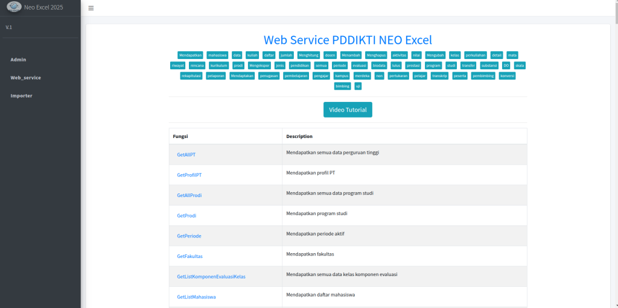The image size is (618, 308).
Task: Open the Admin sidebar menu
Action: (x=18, y=60)
